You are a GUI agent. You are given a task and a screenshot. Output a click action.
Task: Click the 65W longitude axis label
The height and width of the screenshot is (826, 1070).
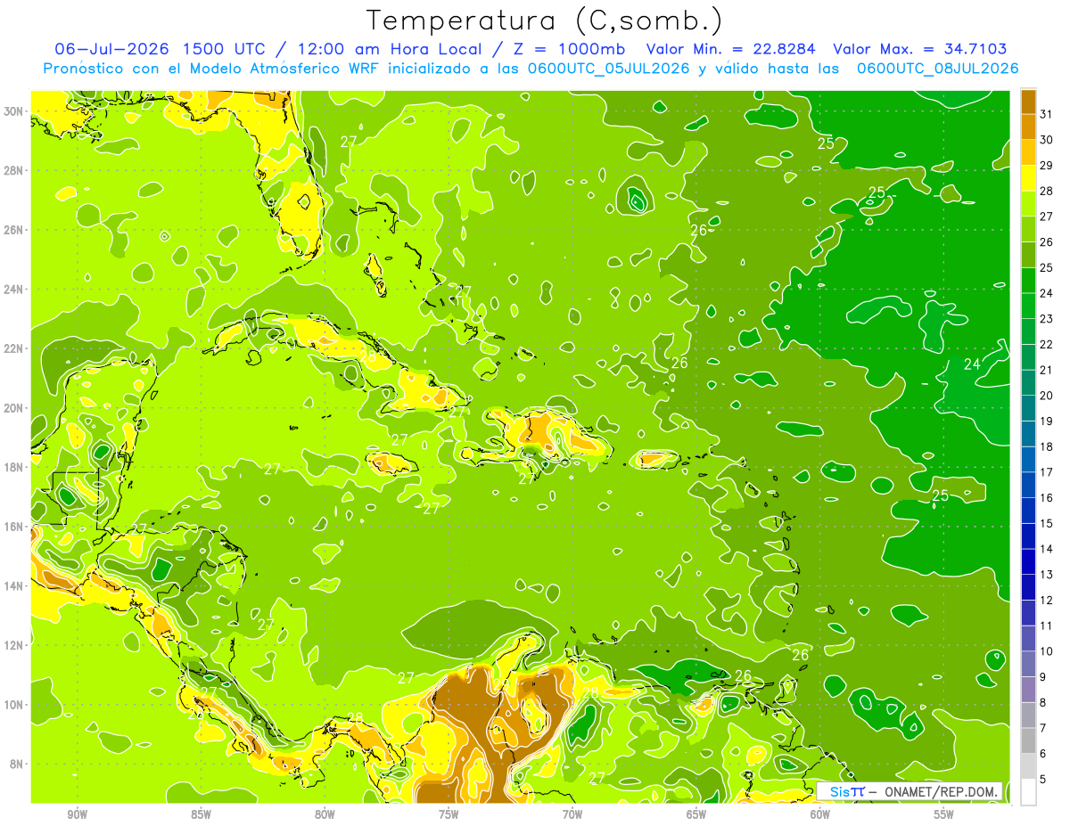[696, 815]
